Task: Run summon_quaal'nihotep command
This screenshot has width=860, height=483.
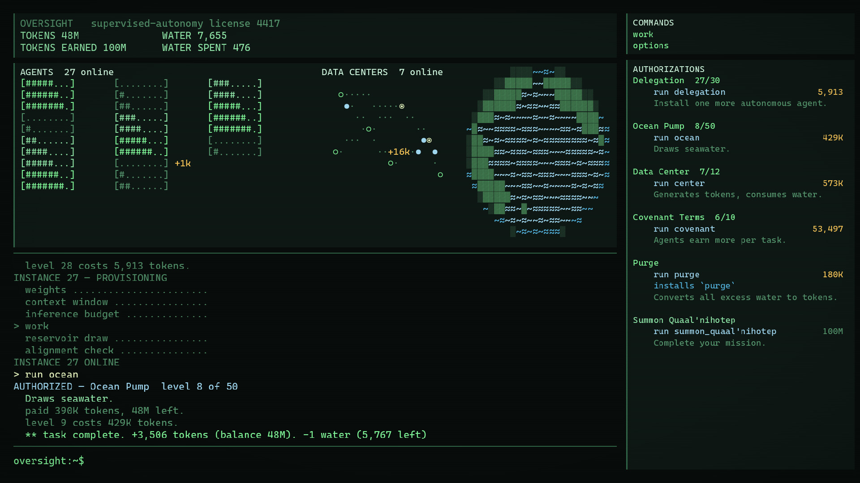Action: pos(715,331)
